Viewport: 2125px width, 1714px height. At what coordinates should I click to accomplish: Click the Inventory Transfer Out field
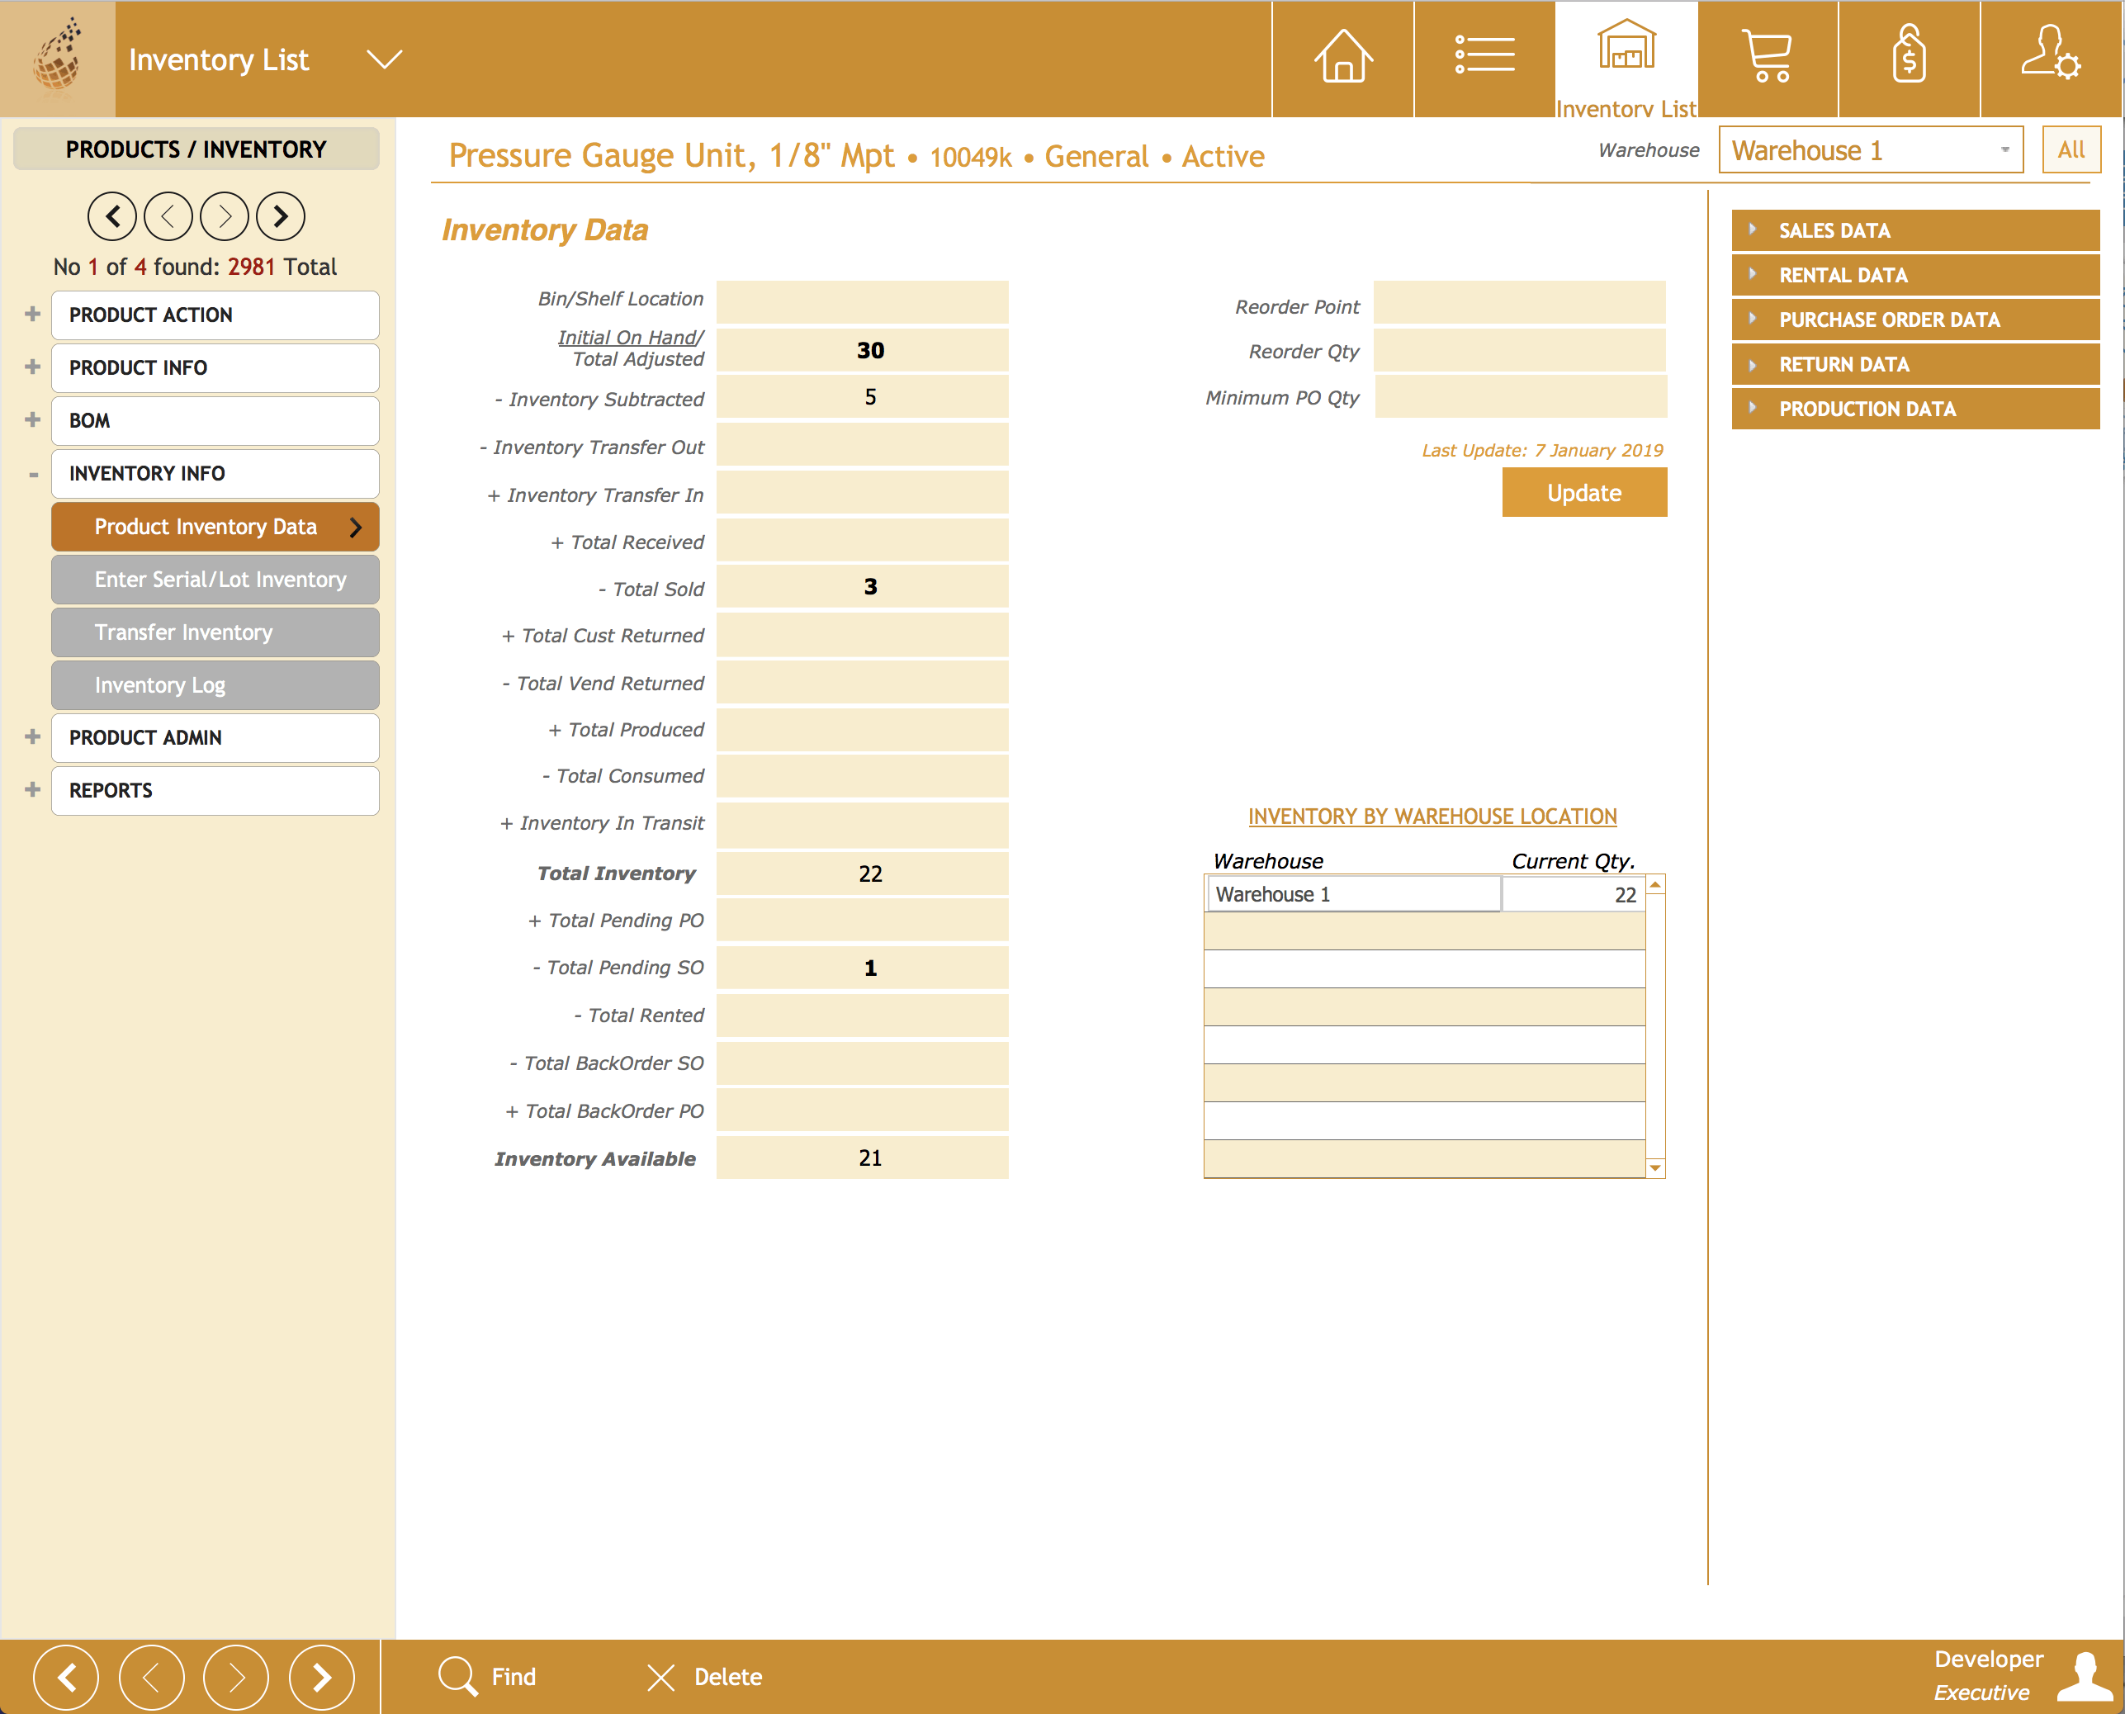tap(862, 444)
